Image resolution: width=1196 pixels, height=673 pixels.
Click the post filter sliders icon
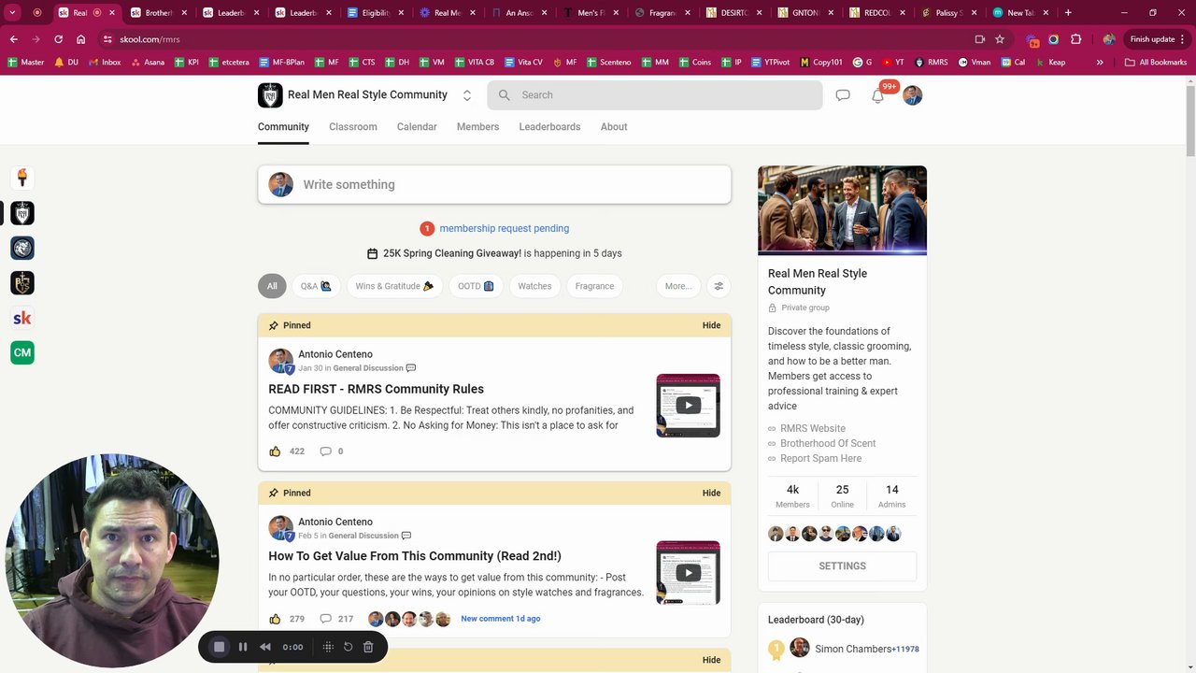click(719, 286)
